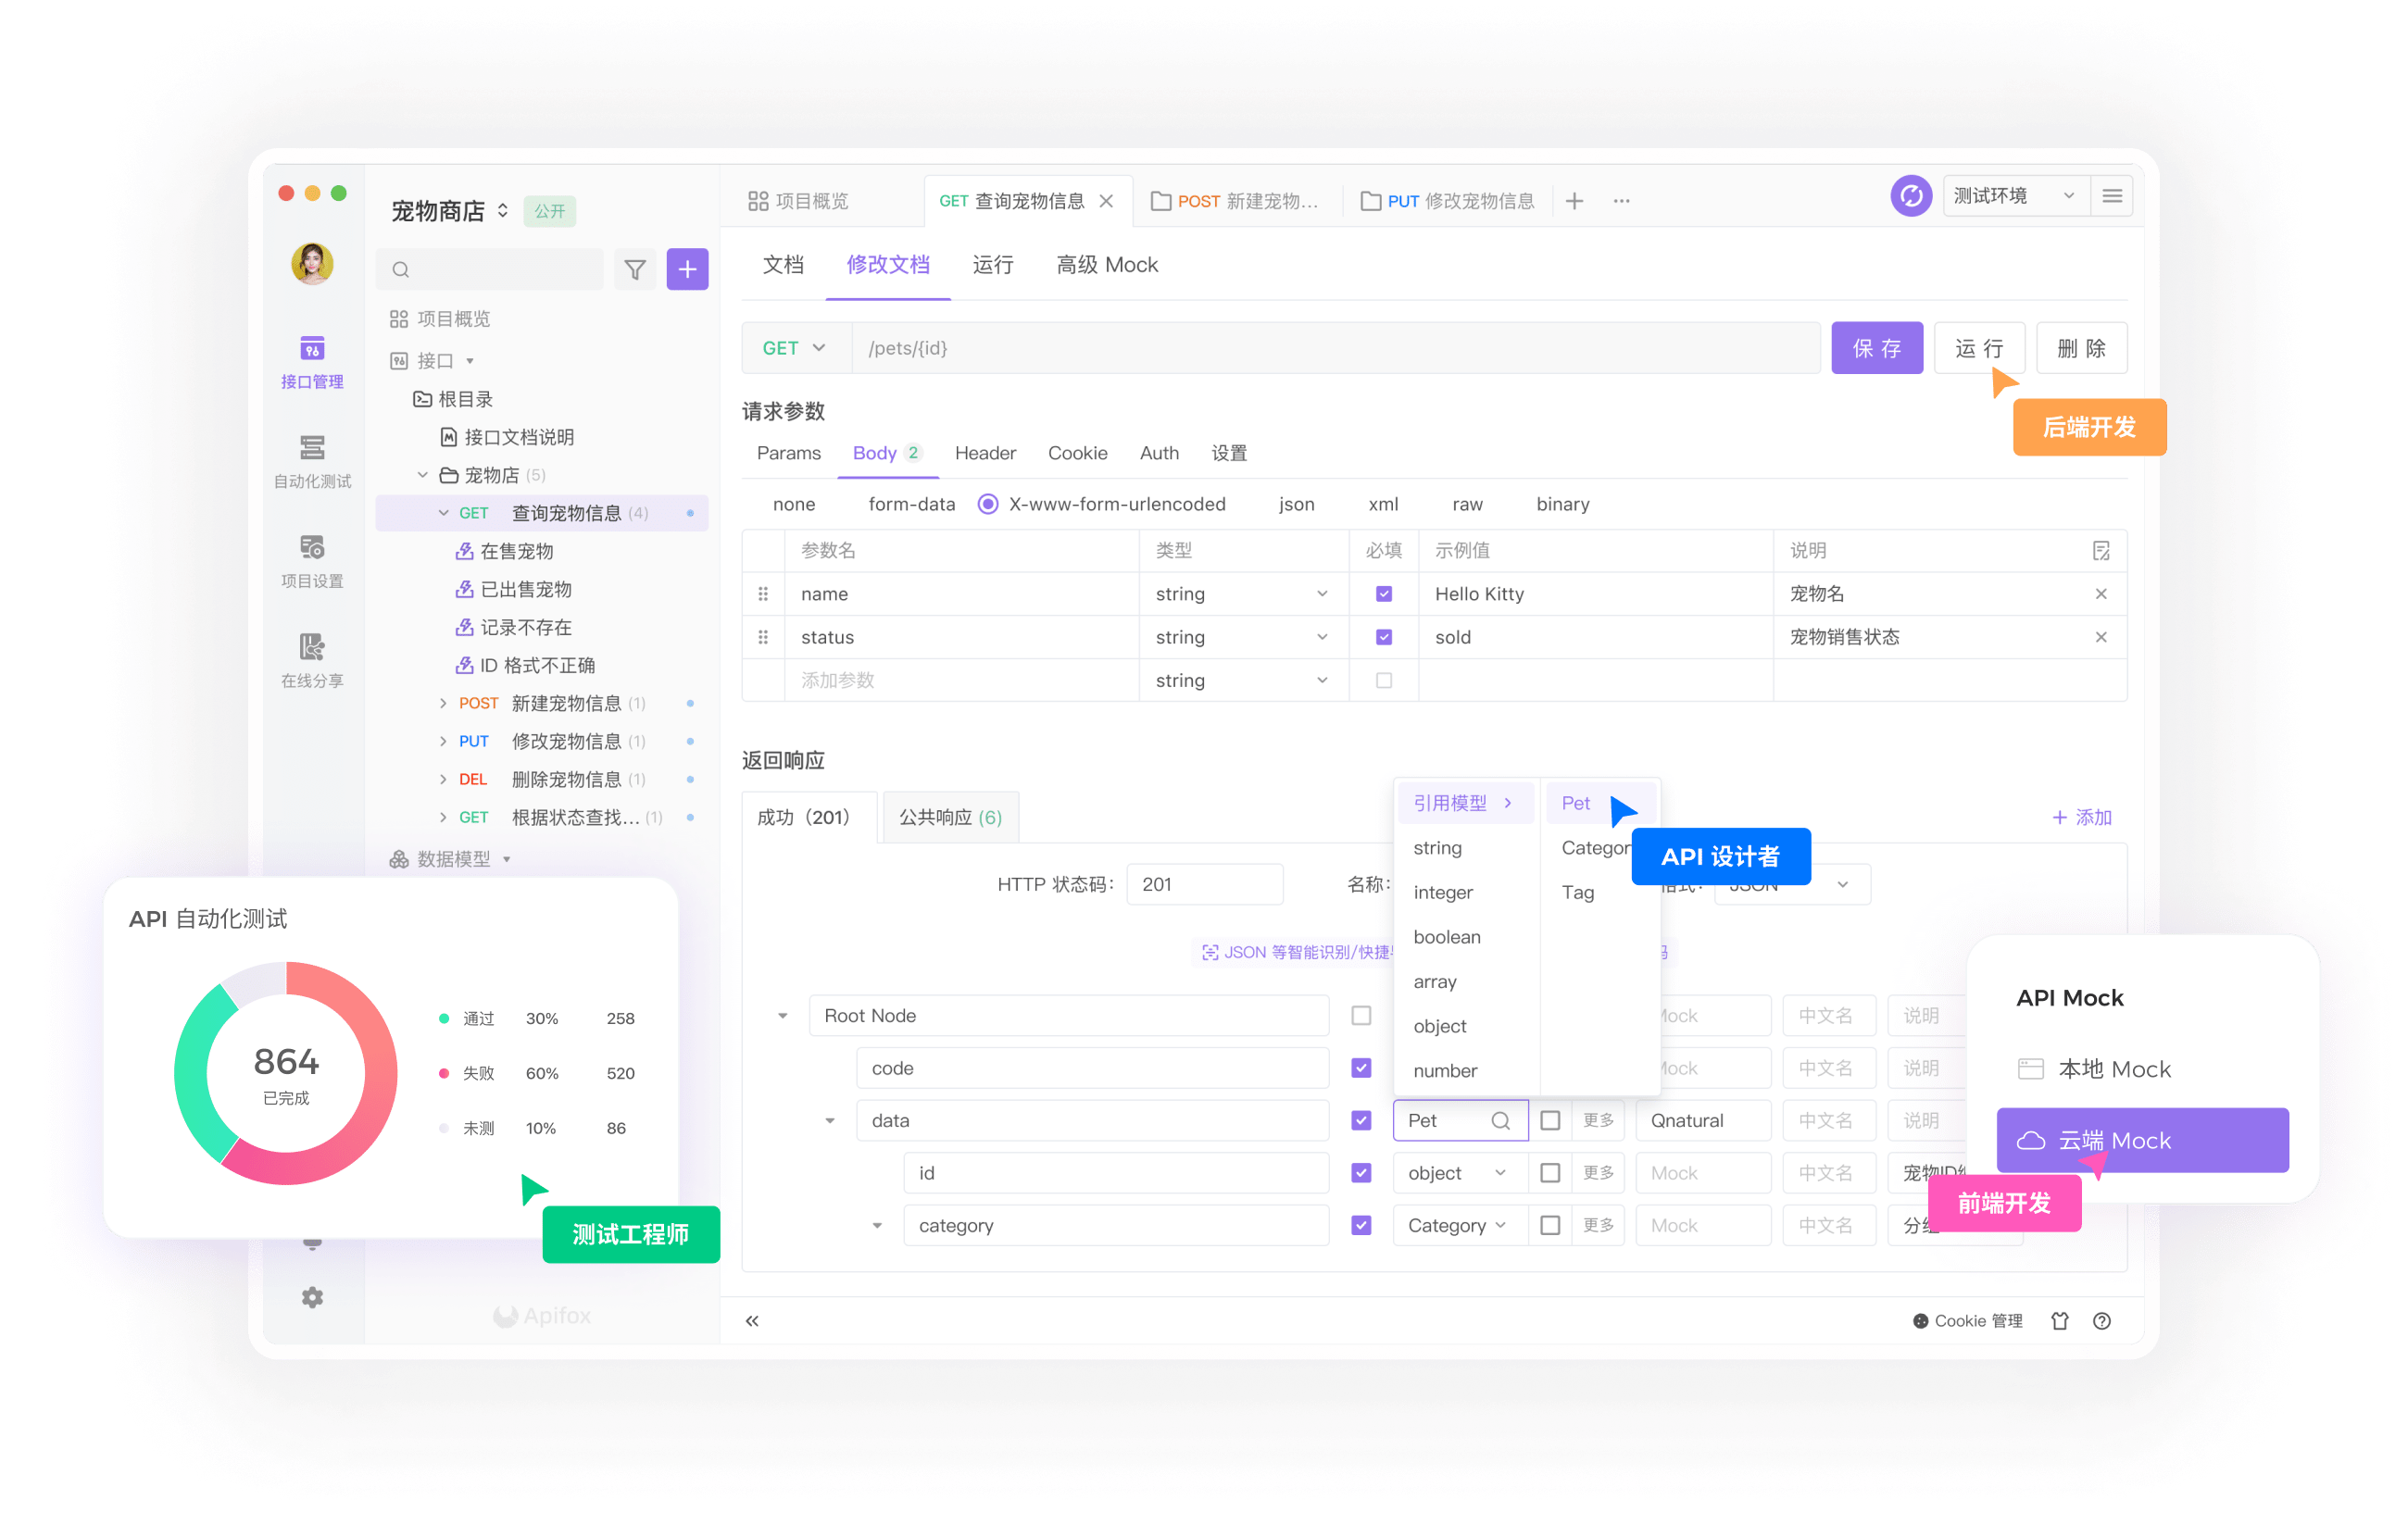Open the 项目设置 sidebar panel
This screenshot has width=2408, height=1524.
click(x=312, y=560)
